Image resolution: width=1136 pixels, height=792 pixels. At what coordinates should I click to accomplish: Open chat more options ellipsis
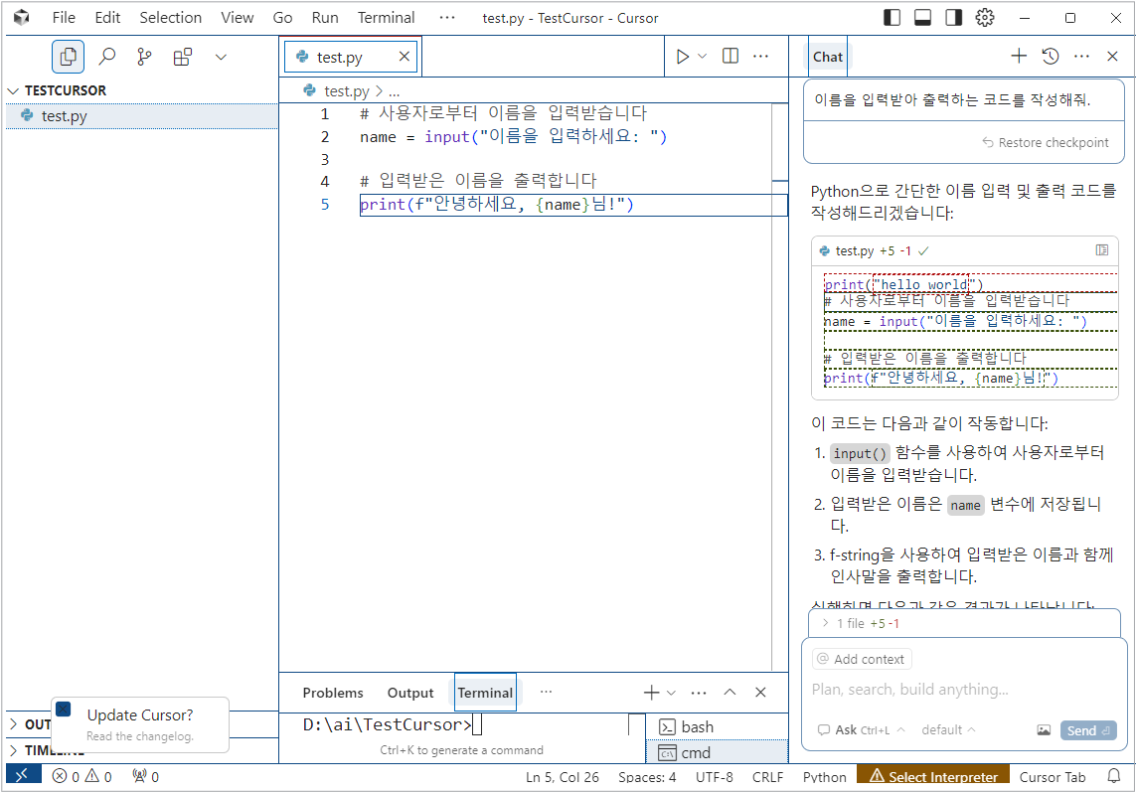1081,56
